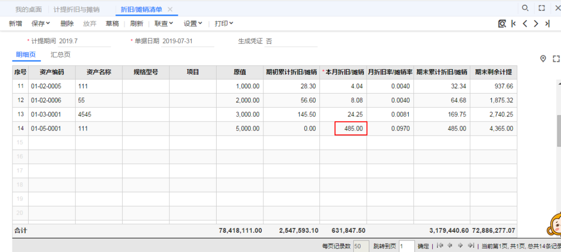
Task: Click the 跳转到页 page number field
Action: coord(407,246)
